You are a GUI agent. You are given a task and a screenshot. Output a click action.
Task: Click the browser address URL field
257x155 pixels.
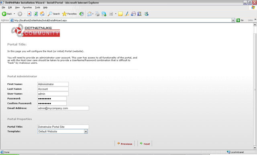[x=120, y=20]
